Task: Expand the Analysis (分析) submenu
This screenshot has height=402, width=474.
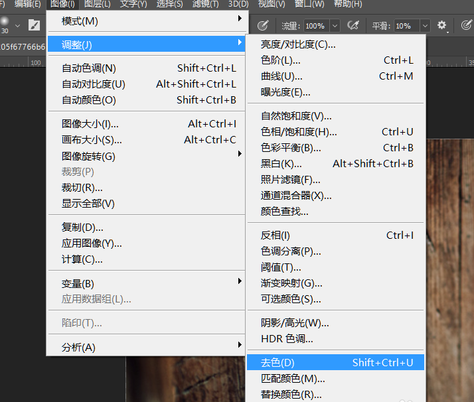Action: click(147, 348)
